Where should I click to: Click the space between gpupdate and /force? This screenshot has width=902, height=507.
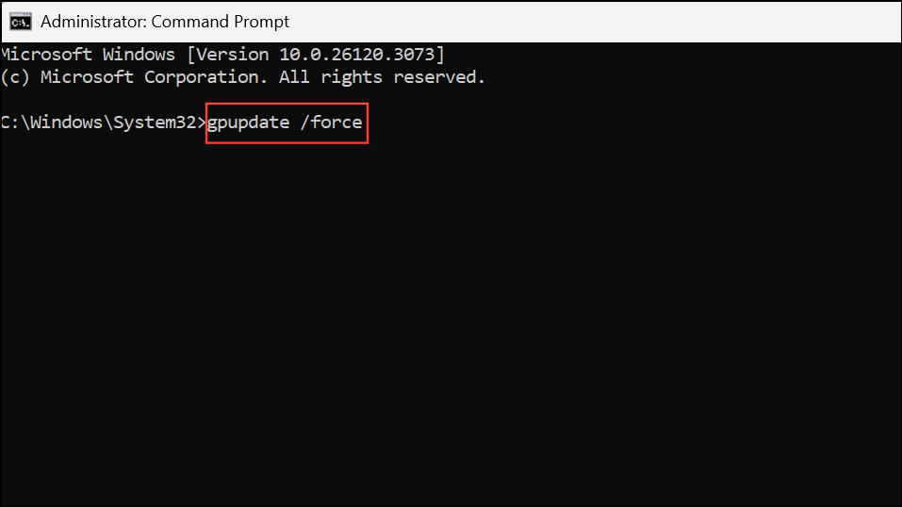coord(295,123)
